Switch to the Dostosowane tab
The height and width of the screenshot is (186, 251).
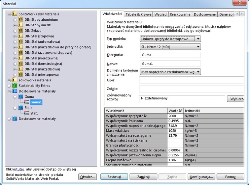pyautogui.click(x=205, y=14)
